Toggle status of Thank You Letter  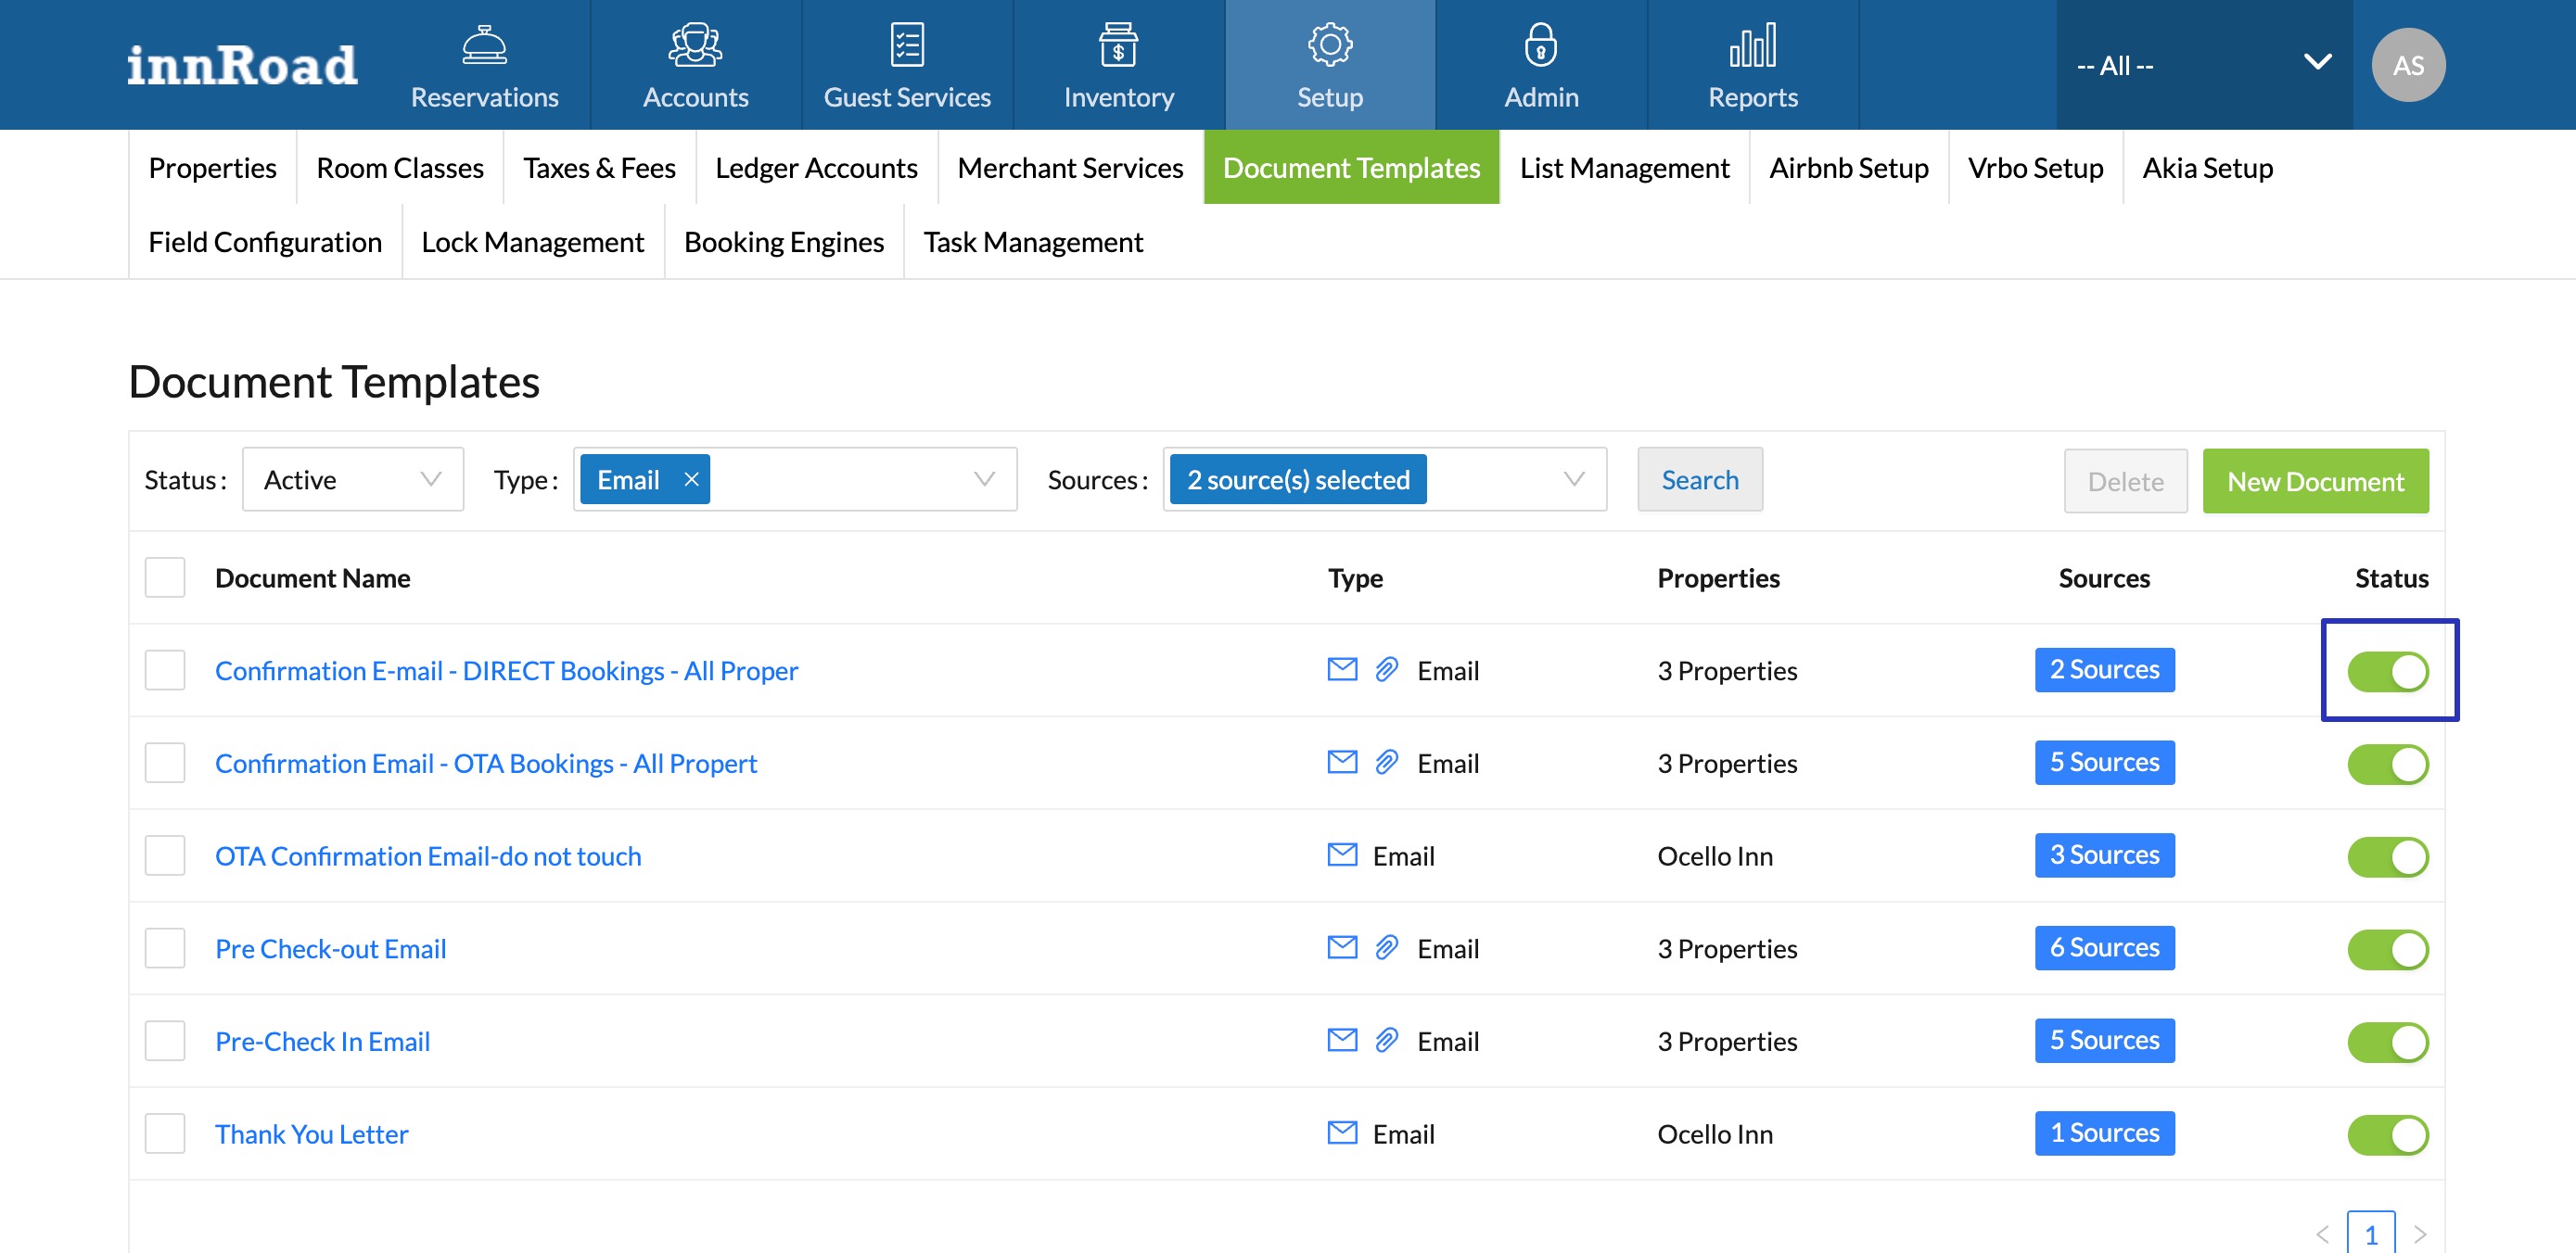pyautogui.click(x=2387, y=1134)
